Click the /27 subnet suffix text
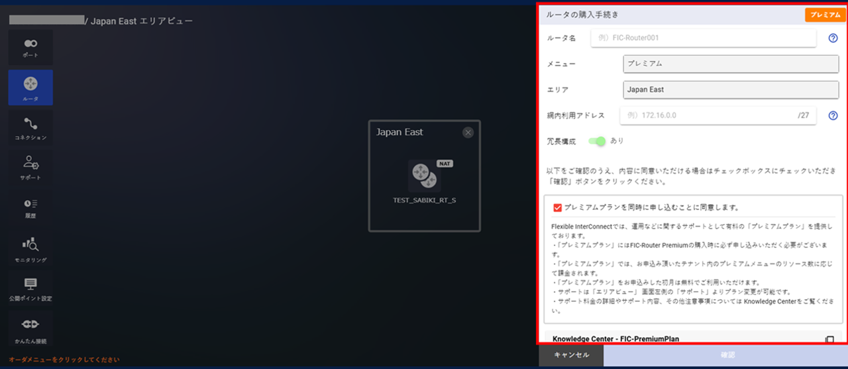Screen dimensions: 848x369 click(804, 115)
